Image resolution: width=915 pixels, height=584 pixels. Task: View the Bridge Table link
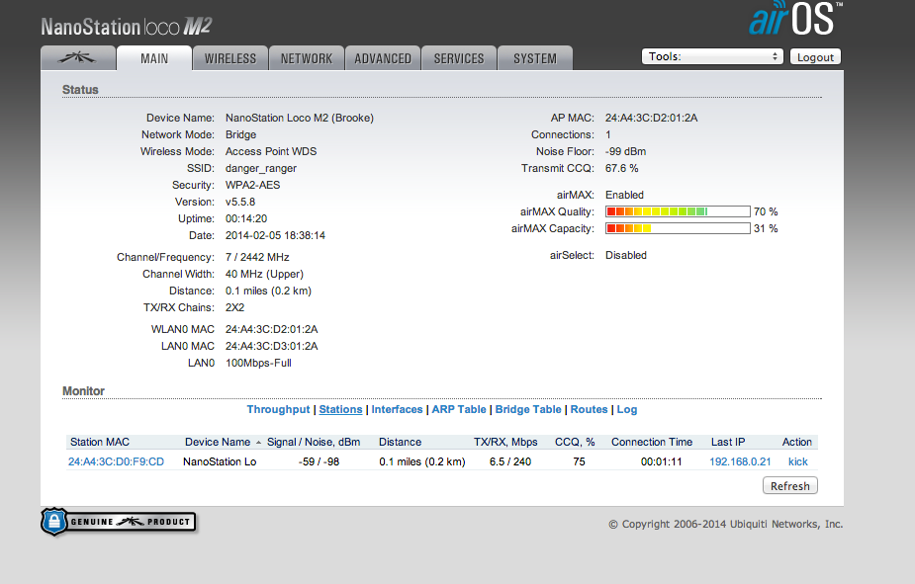[x=528, y=409]
